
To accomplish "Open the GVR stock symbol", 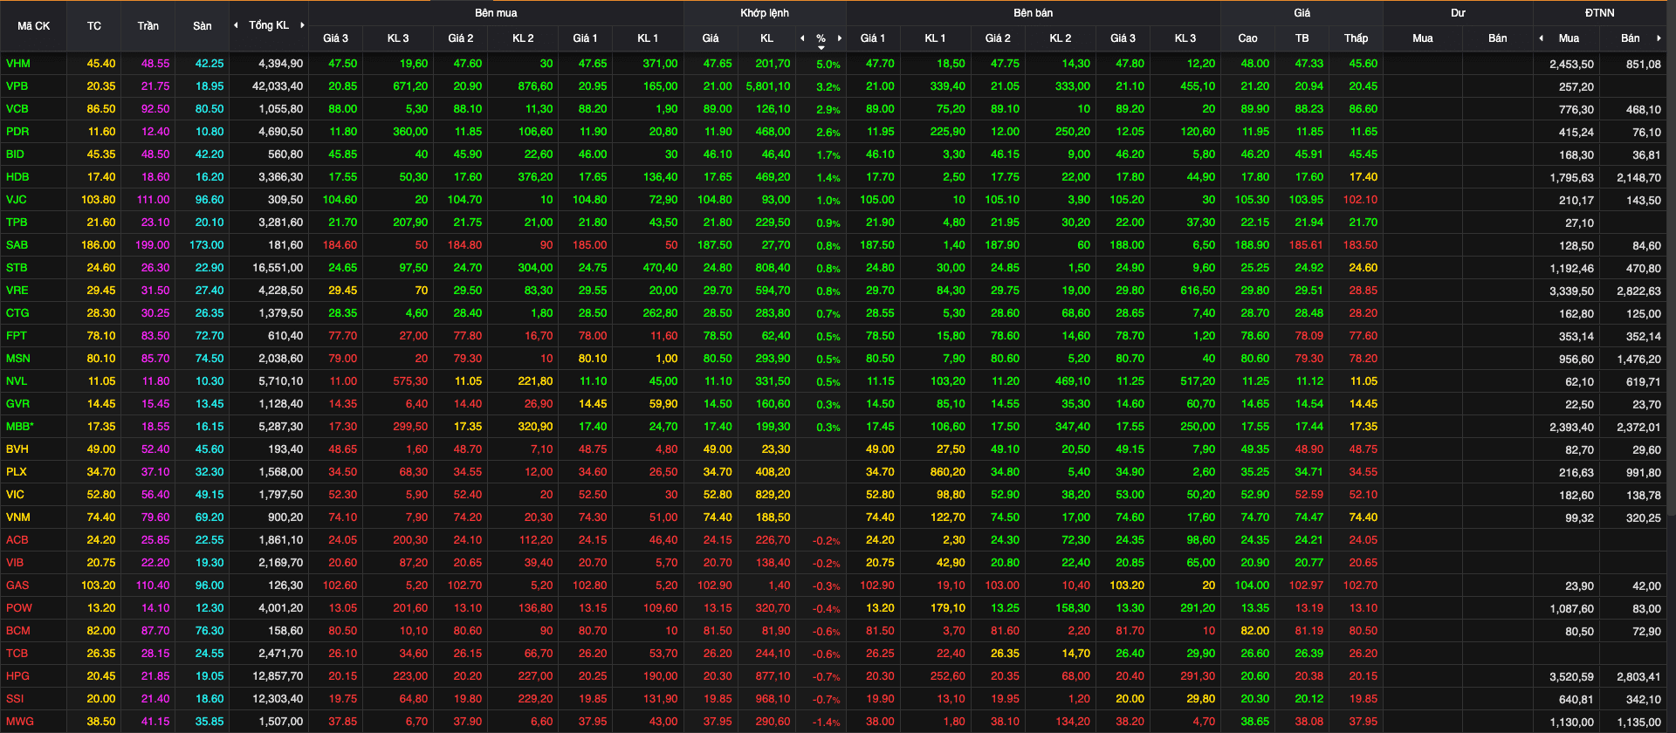I will (x=17, y=404).
